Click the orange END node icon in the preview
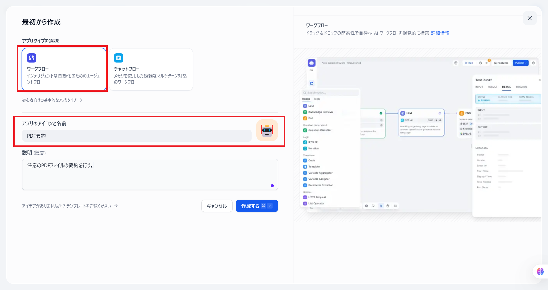 pos(462,113)
